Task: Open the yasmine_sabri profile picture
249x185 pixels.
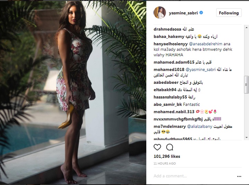Action: tap(159, 13)
